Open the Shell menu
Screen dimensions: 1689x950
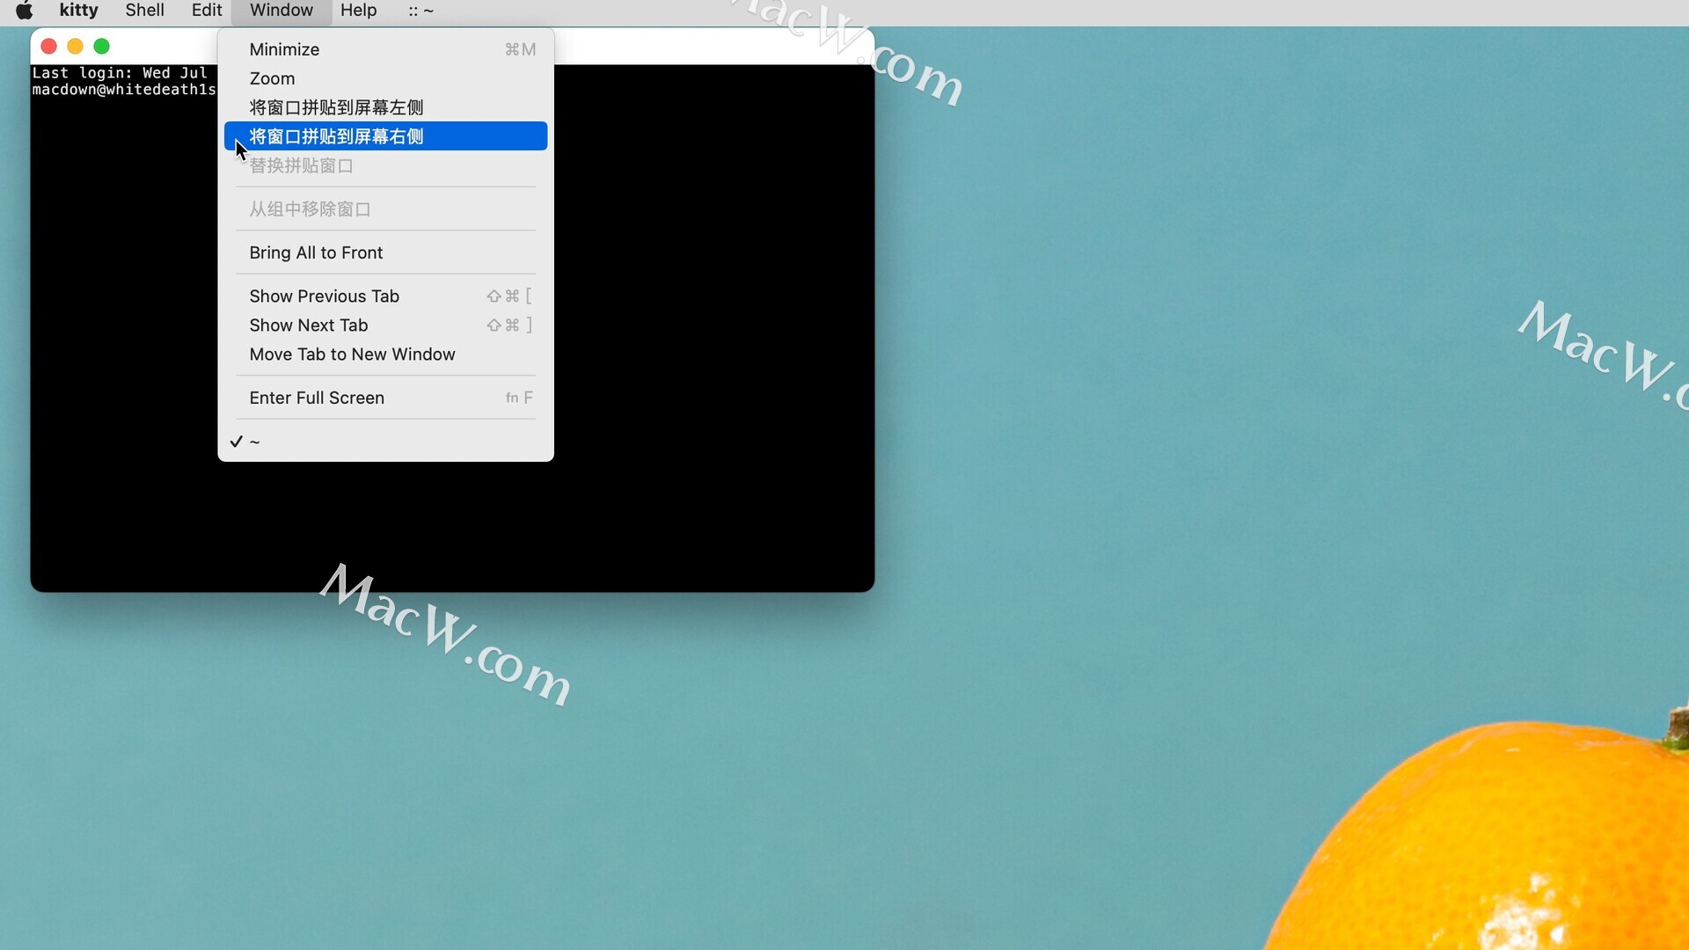[145, 11]
